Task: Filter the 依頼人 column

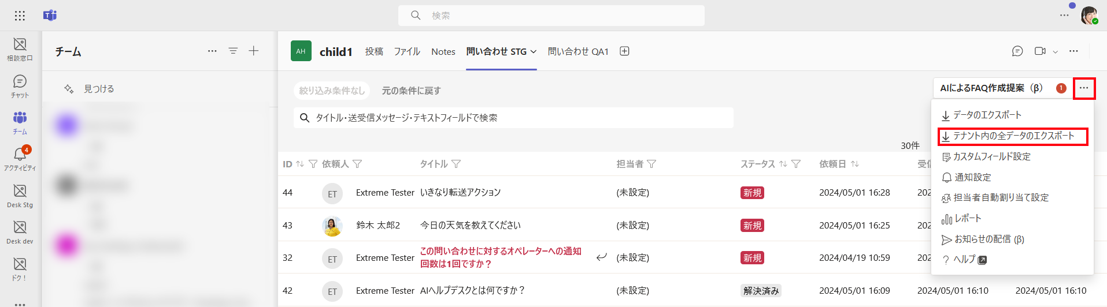Action: click(357, 164)
